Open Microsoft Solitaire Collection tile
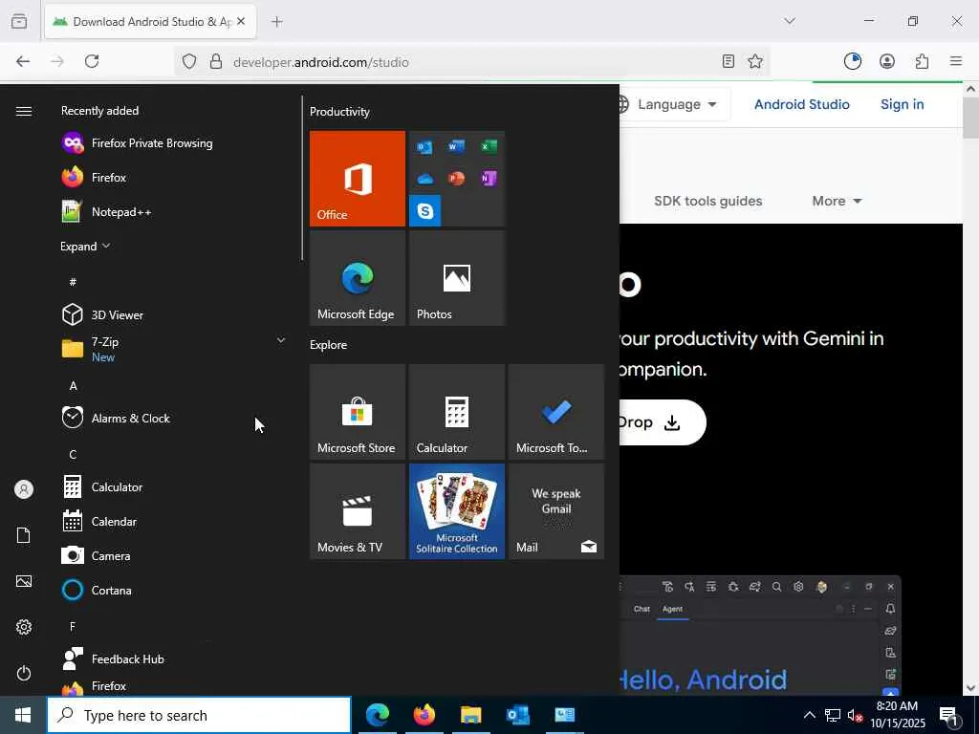979x734 pixels. pos(456,511)
